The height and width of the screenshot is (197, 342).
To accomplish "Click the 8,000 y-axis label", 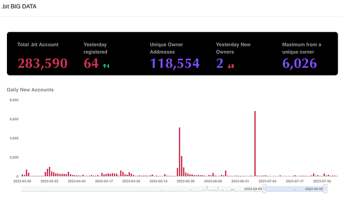I will 14,100.
